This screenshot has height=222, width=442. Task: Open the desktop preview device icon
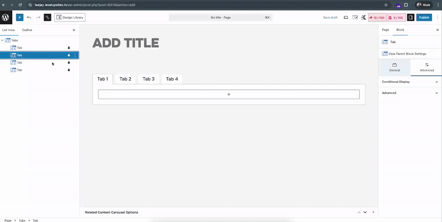pyautogui.click(x=346, y=18)
